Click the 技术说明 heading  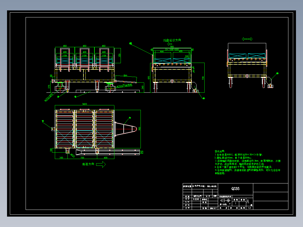pyautogui.click(x=220, y=151)
